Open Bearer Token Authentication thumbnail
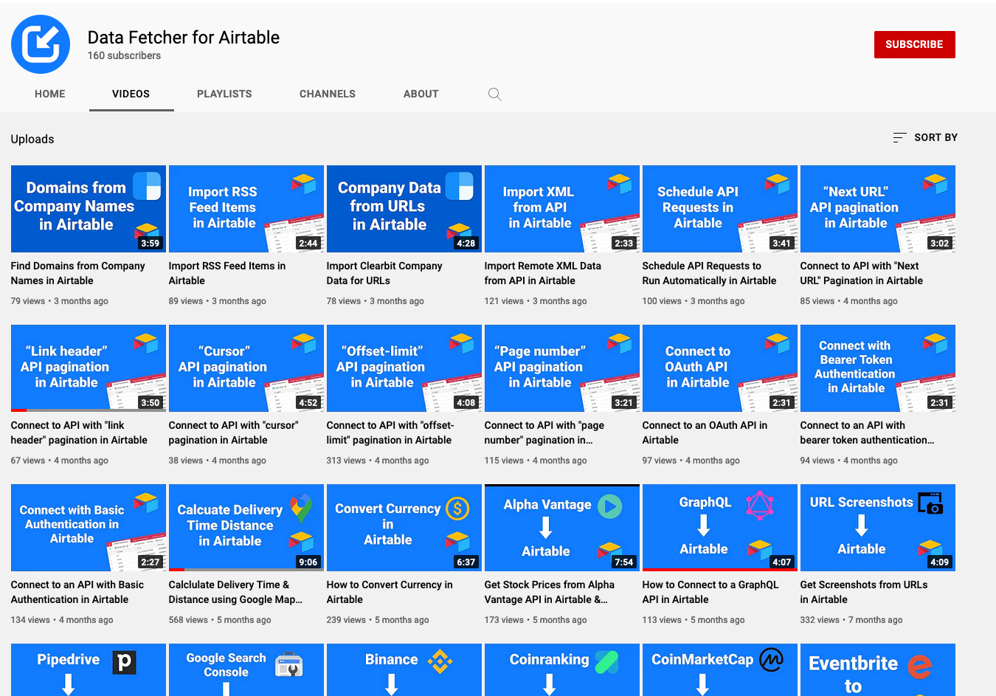Viewport: 996px width, 696px height. pyautogui.click(x=878, y=368)
